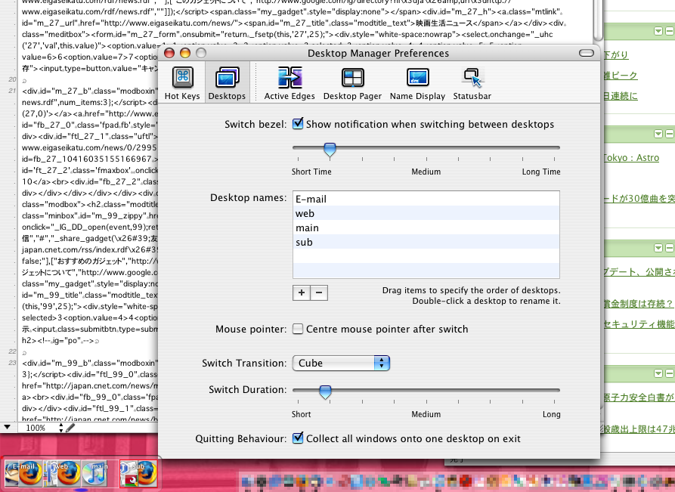Click the Long label under Switch Duration slider
The height and width of the screenshot is (492, 675).
tap(552, 414)
